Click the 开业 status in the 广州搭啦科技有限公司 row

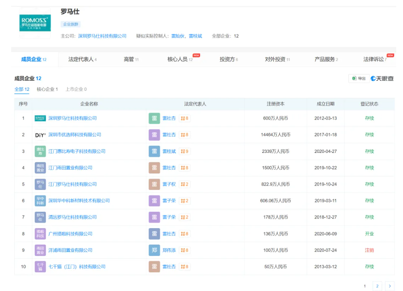click(x=369, y=234)
